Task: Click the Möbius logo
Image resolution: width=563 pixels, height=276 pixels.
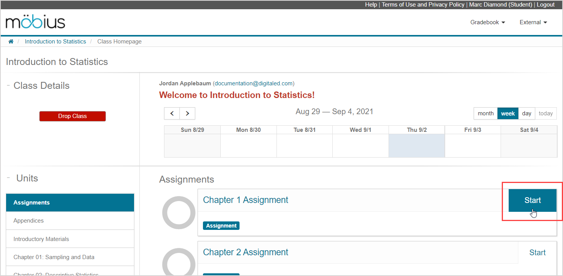Action: 35,22
